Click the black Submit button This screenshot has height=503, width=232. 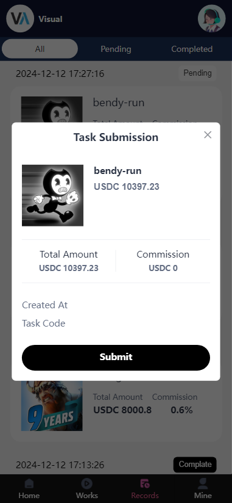coord(116,357)
